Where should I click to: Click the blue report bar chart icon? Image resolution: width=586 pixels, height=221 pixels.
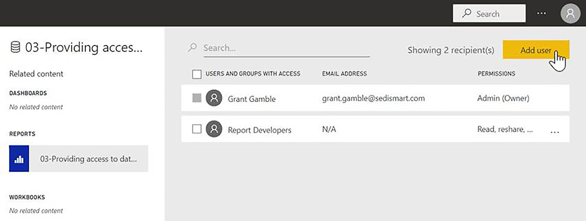[x=19, y=159]
